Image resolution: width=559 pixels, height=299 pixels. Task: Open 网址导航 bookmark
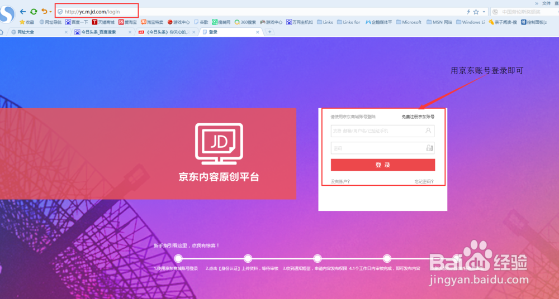[x=50, y=22]
